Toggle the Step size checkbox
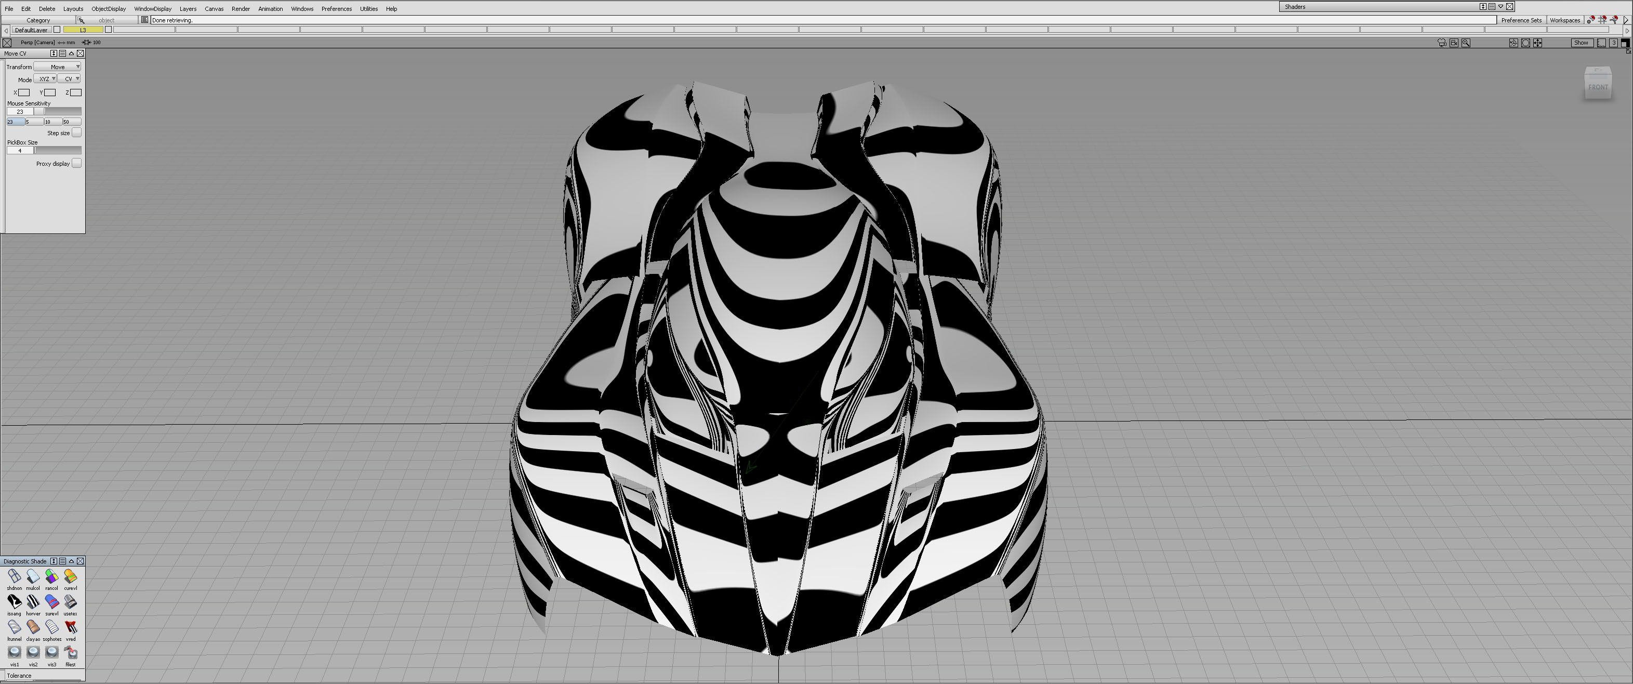Image resolution: width=1633 pixels, height=684 pixels. pyautogui.click(x=76, y=133)
